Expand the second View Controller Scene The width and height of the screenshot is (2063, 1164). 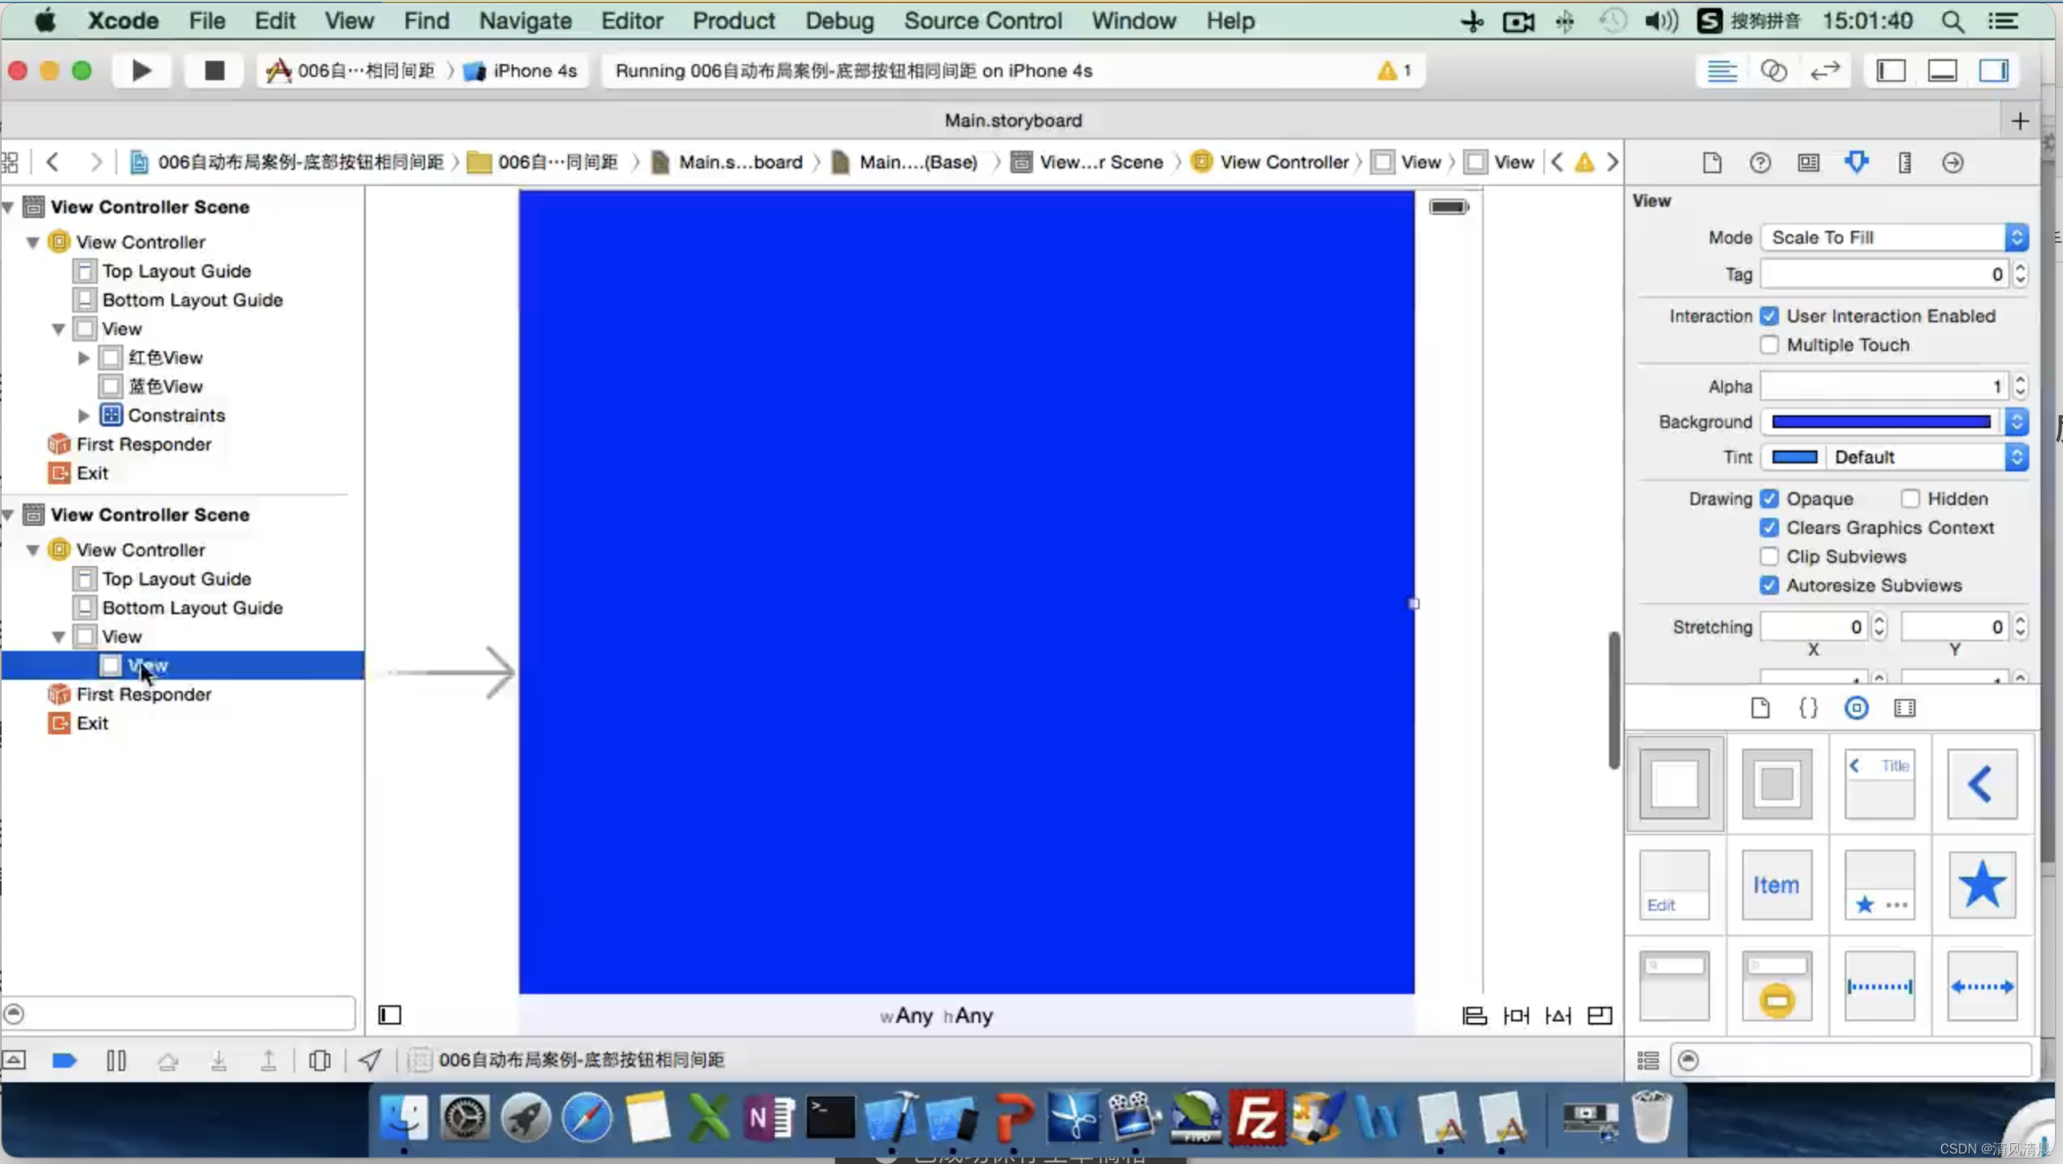tap(10, 514)
